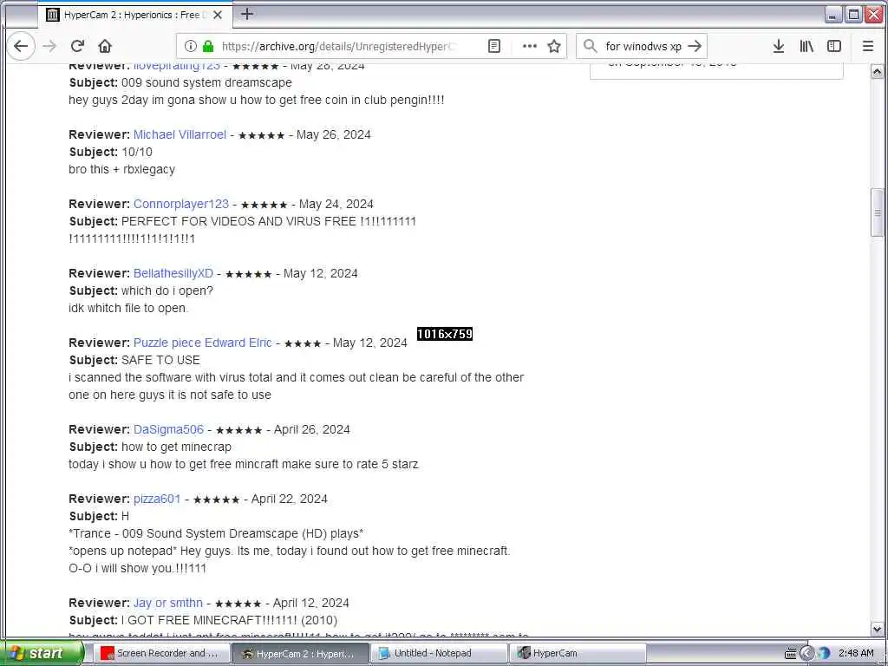The image size is (888, 666).
Task: Bookmark this page with the star
Action: pyautogui.click(x=554, y=46)
